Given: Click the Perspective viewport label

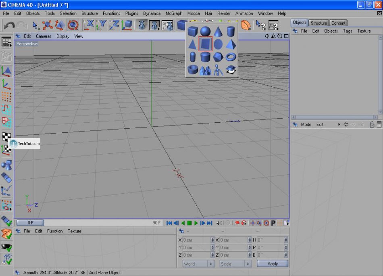Looking at the screenshot, I should point(27,44).
